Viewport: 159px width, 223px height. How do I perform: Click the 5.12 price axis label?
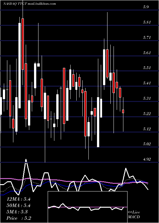(x=147, y=129)
